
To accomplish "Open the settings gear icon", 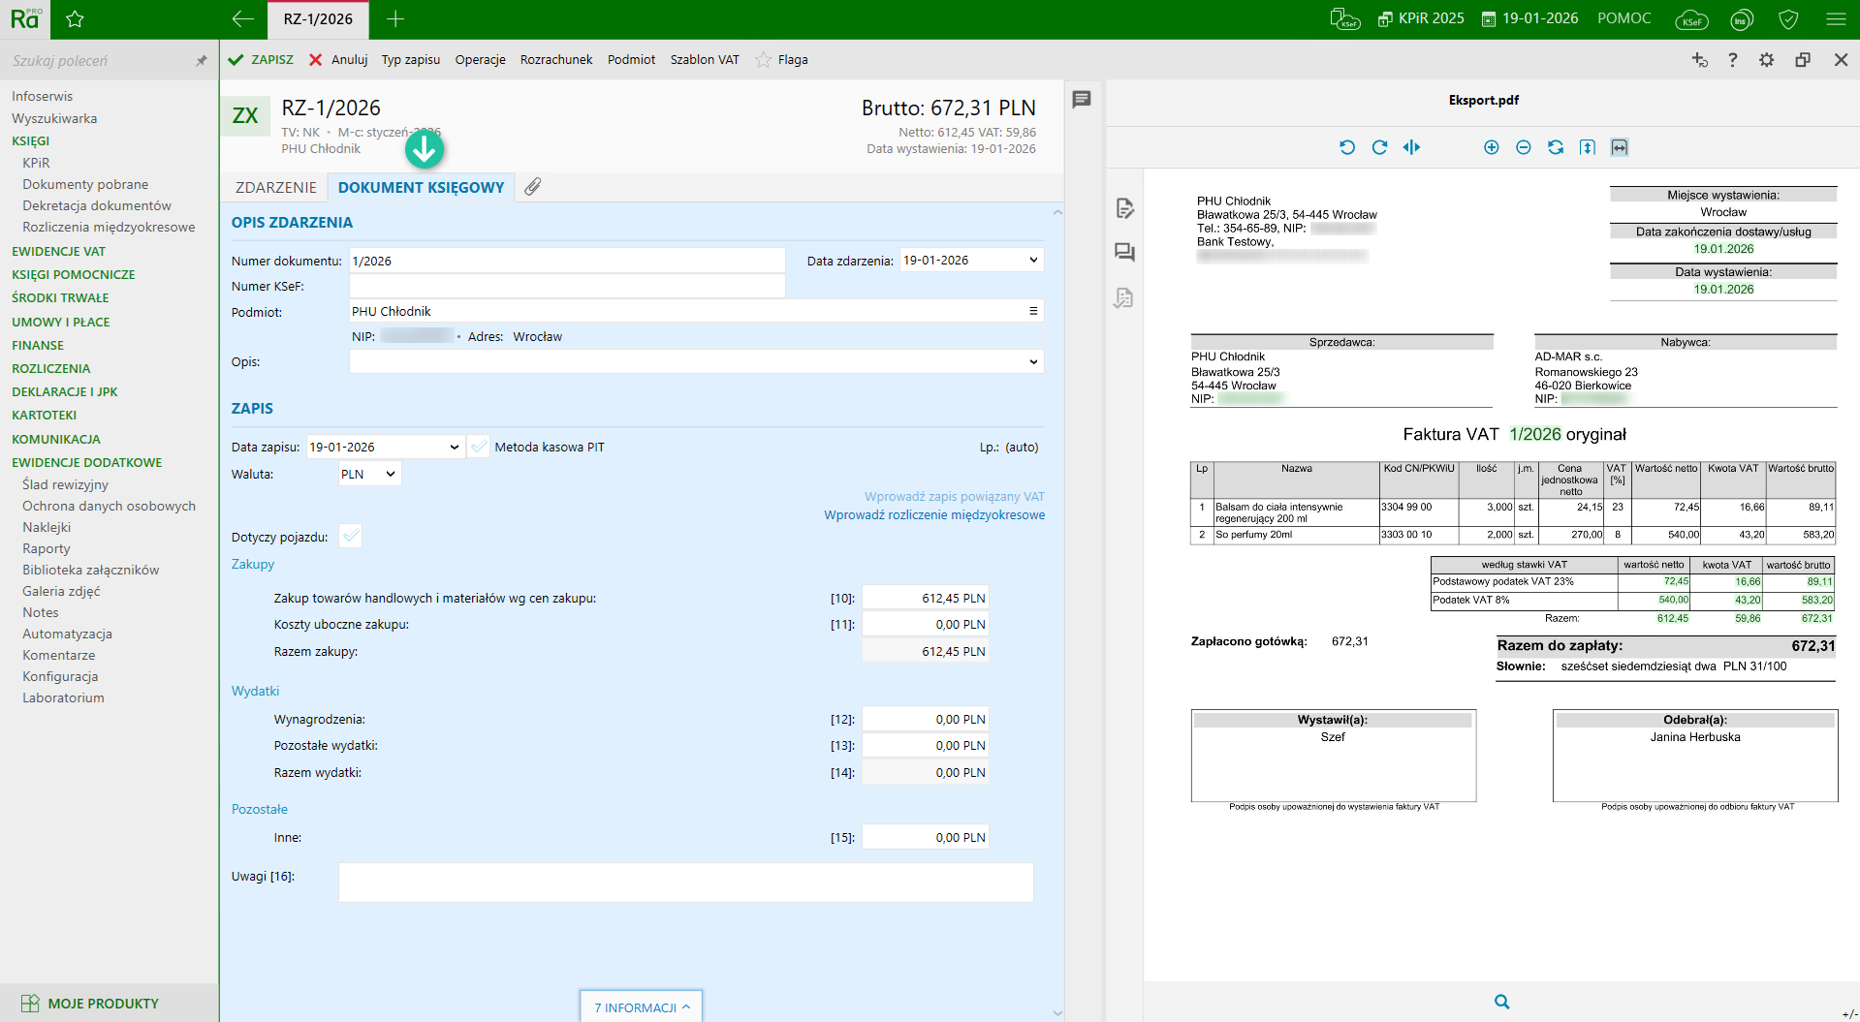I will pos(1766,60).
